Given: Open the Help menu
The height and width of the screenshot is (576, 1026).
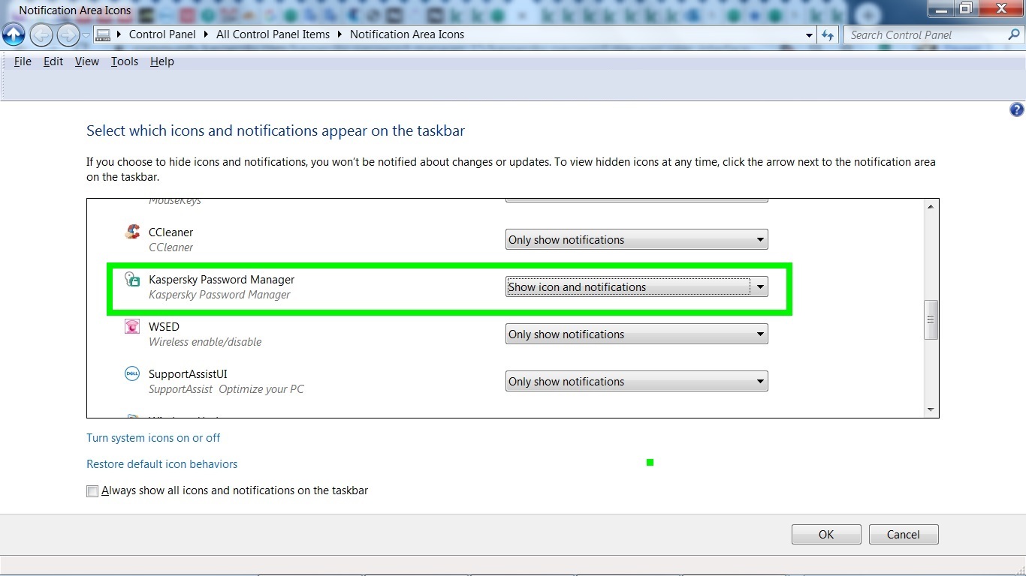Looking at the screenshot, I should click(x=162, y=61).
